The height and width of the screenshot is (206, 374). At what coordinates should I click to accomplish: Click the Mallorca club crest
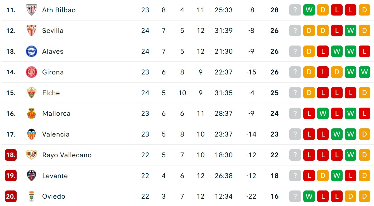coord(32,113)
